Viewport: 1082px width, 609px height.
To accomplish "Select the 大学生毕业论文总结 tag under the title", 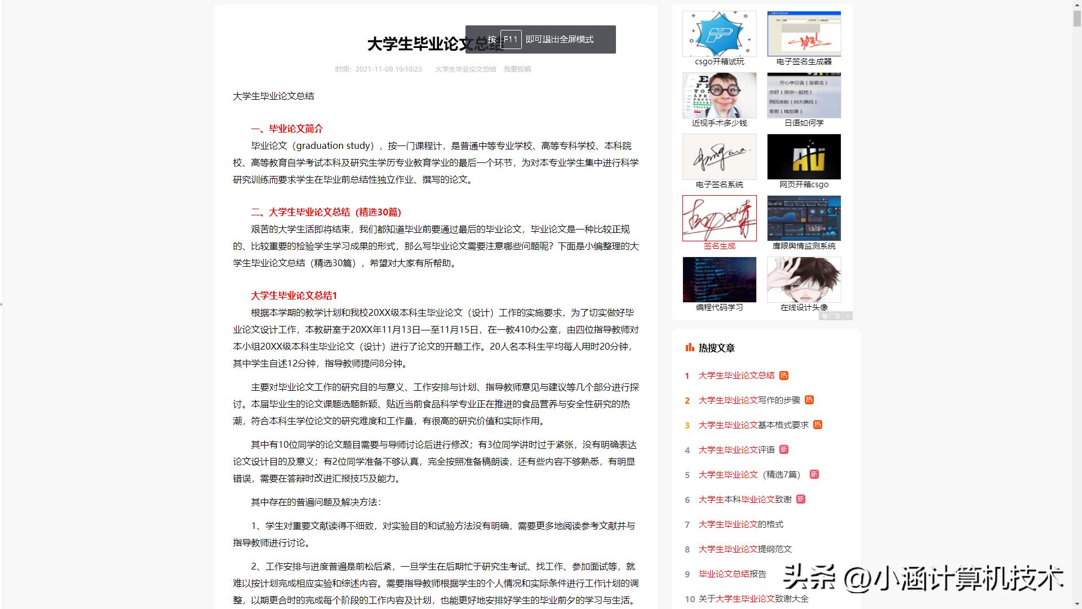I will [x=465, y=69].
